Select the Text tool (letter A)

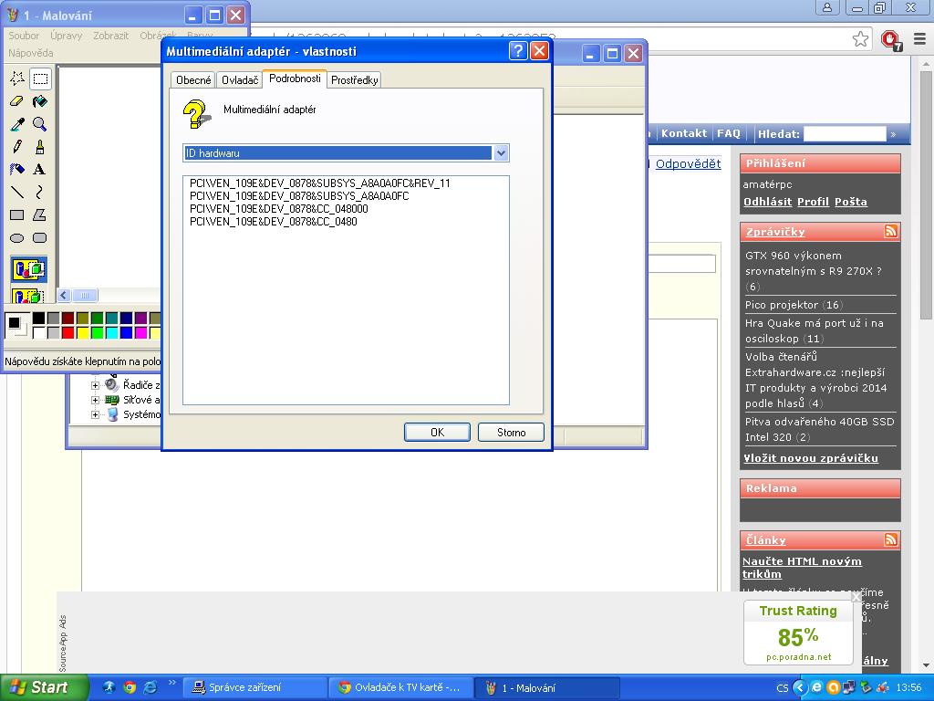click(40, 169)
